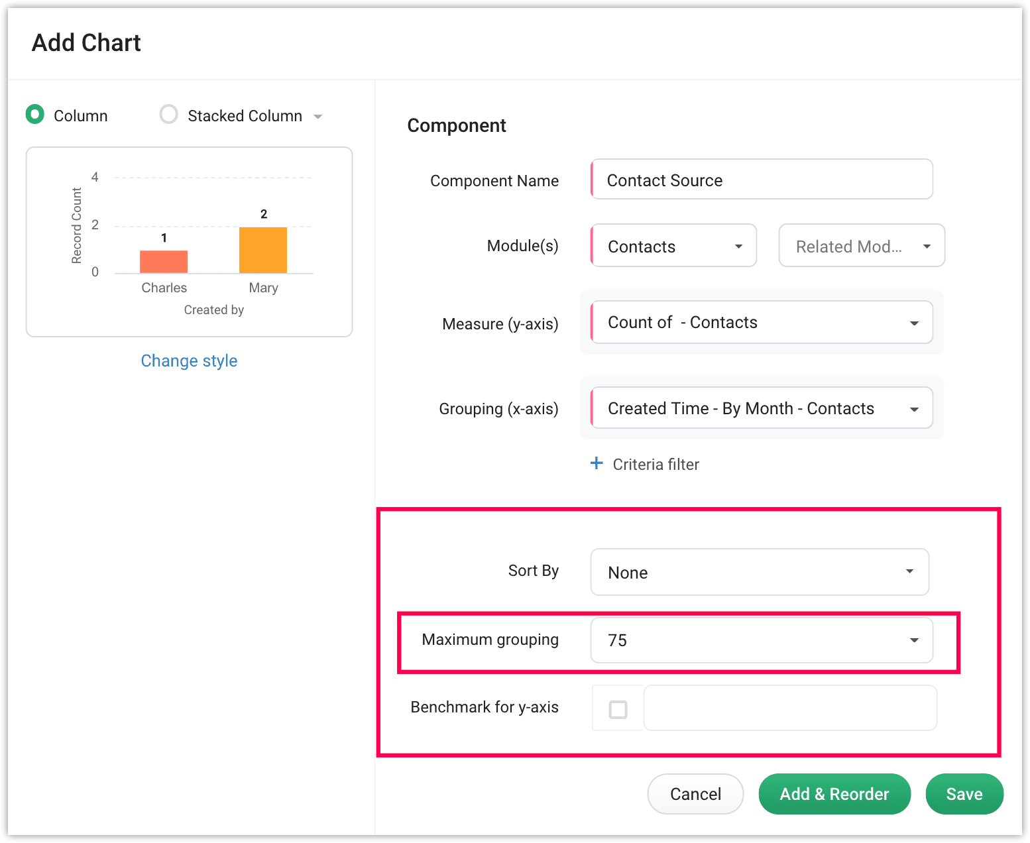
Task: Click the orange Mary bar in preview
Action: pos(263,251)
